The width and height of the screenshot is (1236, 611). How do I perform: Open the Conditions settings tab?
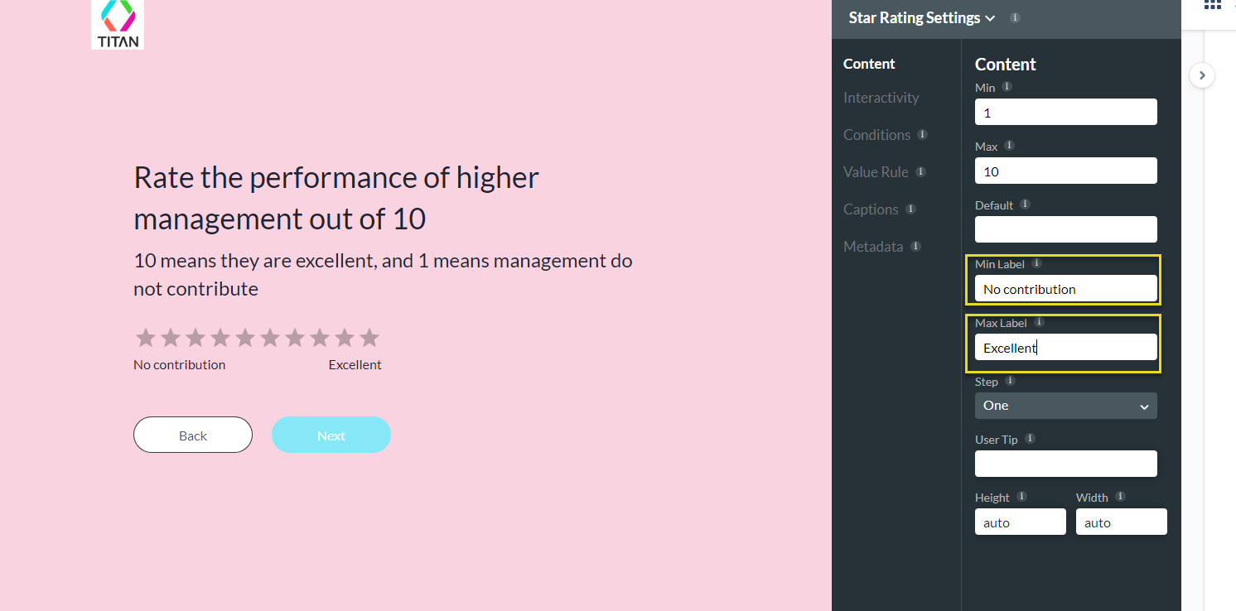(x=877, y=135)
